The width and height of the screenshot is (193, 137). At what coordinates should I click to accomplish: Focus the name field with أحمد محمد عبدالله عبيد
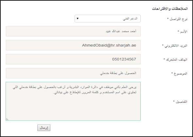point(73,31)
